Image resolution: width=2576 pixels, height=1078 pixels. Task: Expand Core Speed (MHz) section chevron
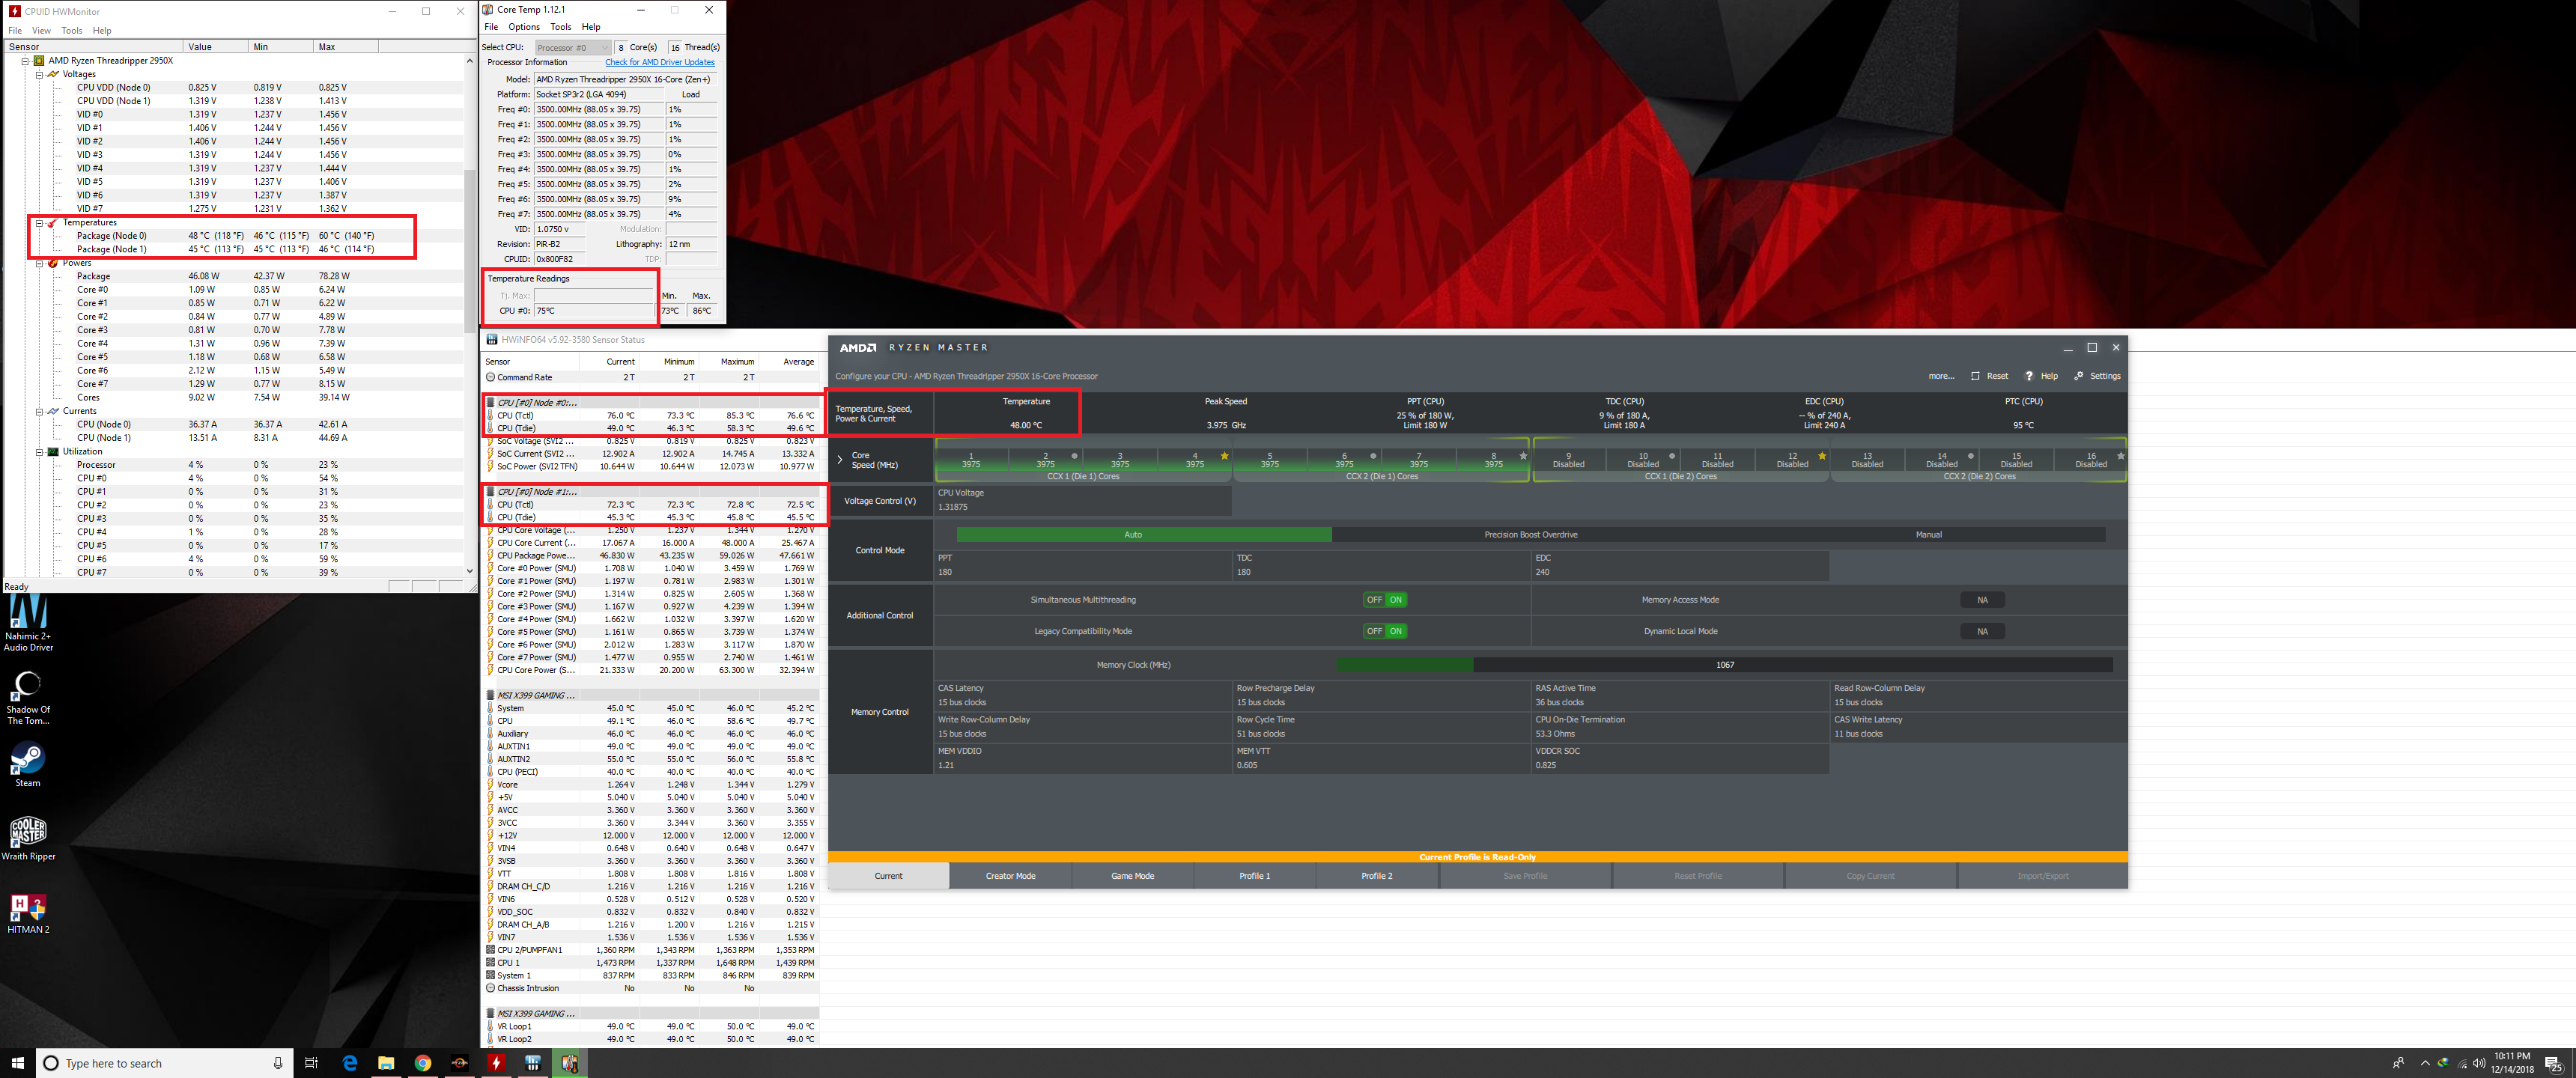(840, 460)
